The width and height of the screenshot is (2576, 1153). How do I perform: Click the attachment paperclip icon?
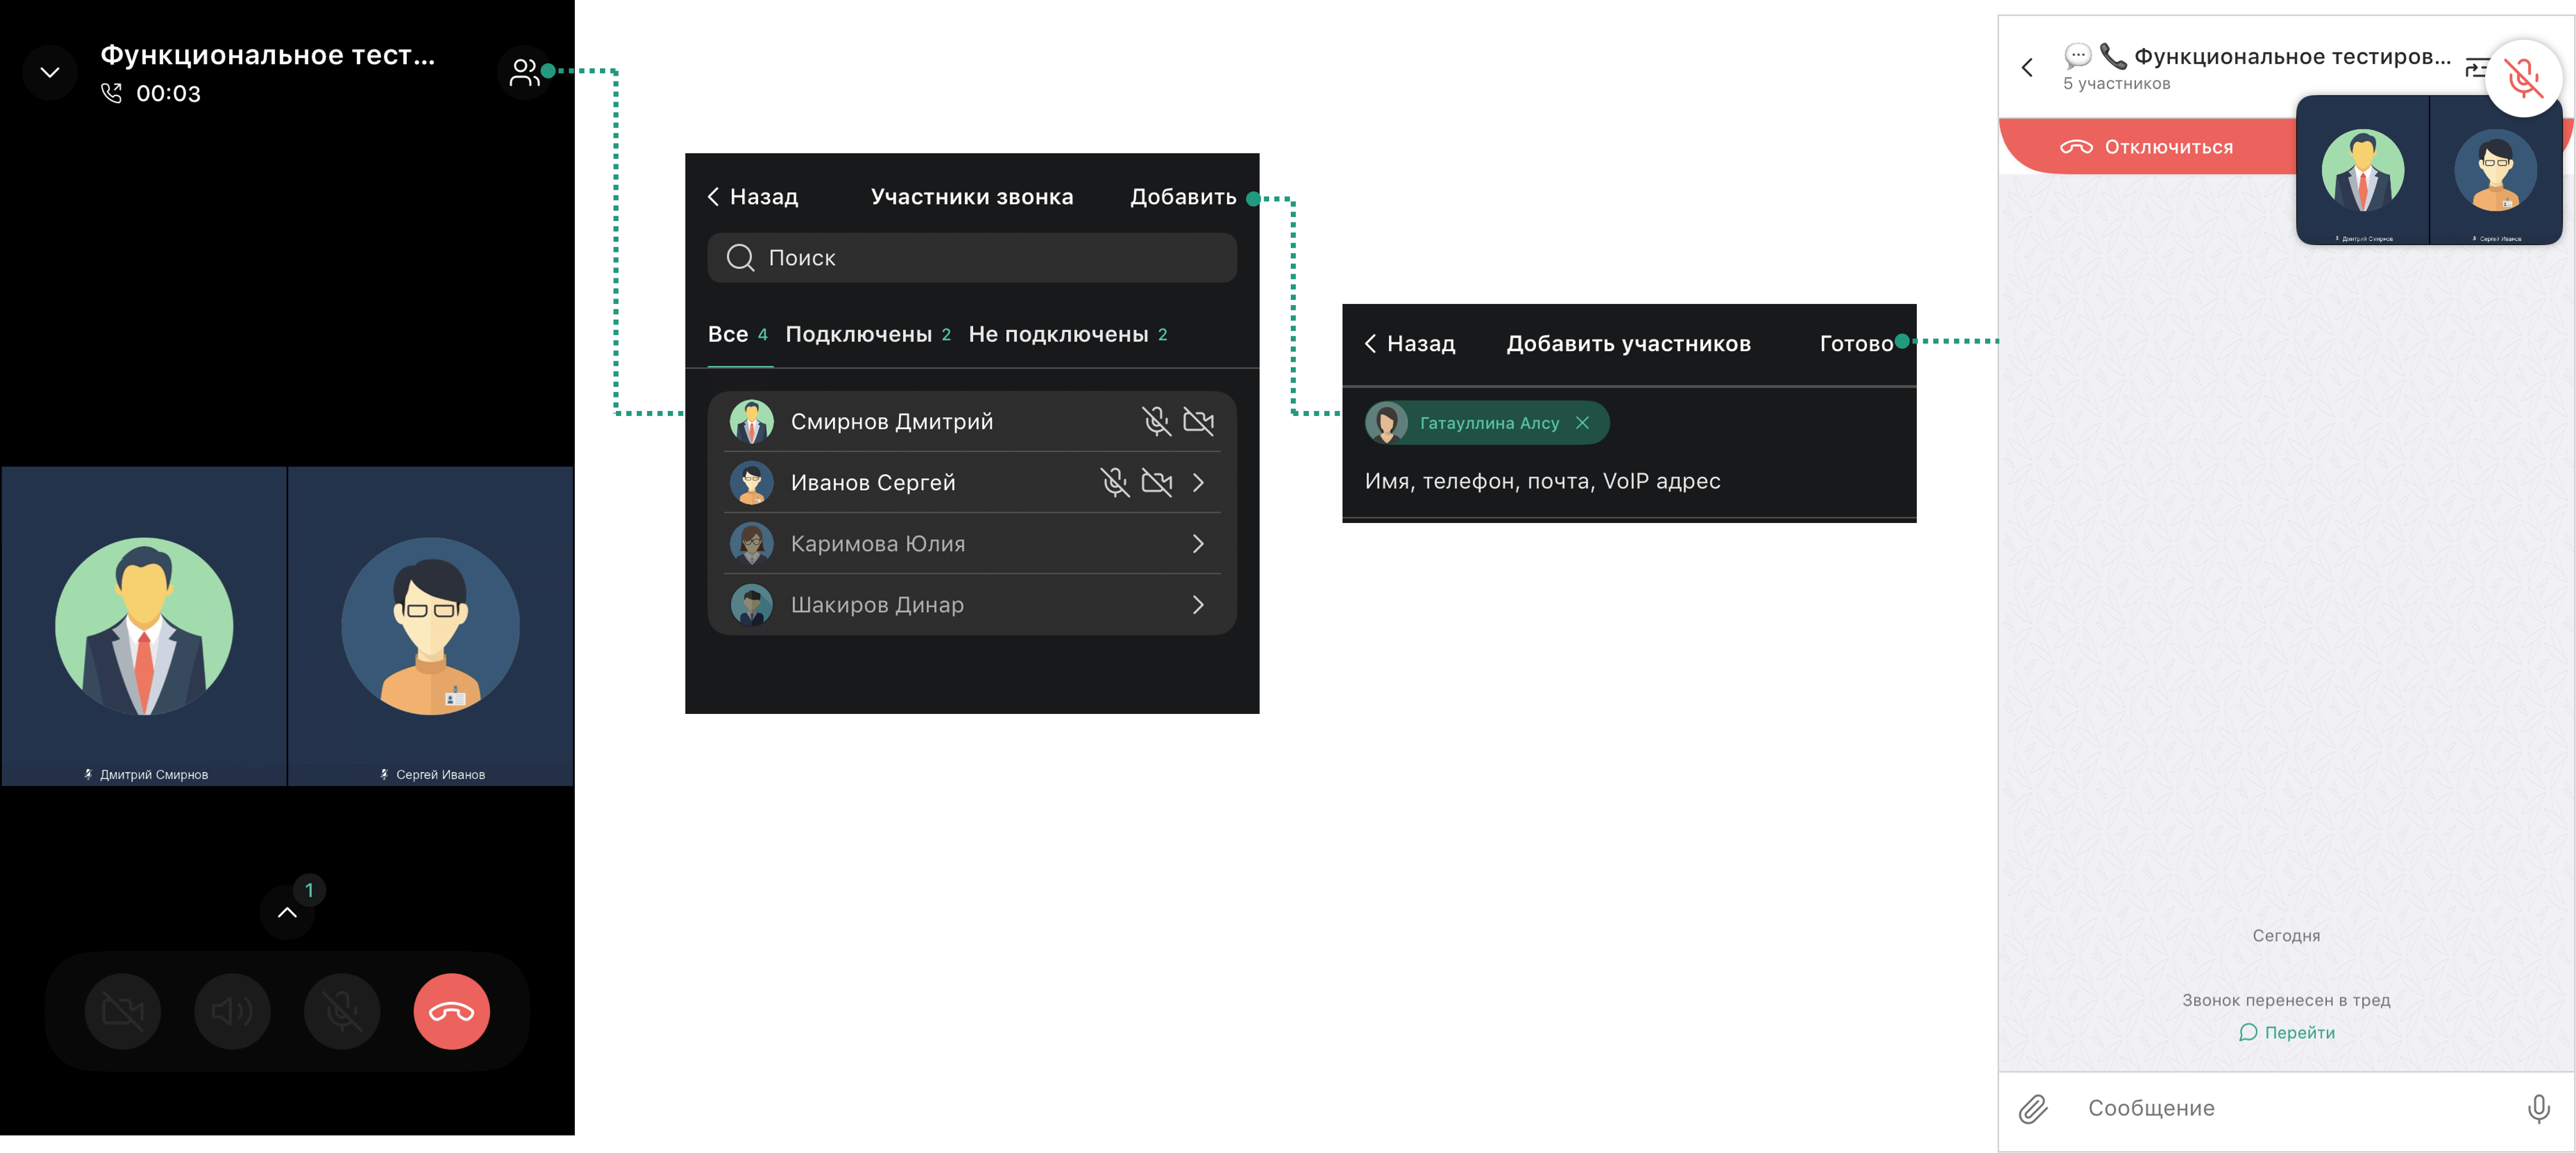point(2033,1108)
